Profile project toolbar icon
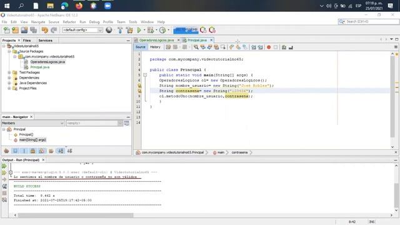This screenshot has width=400, height=225. [162, 30]
